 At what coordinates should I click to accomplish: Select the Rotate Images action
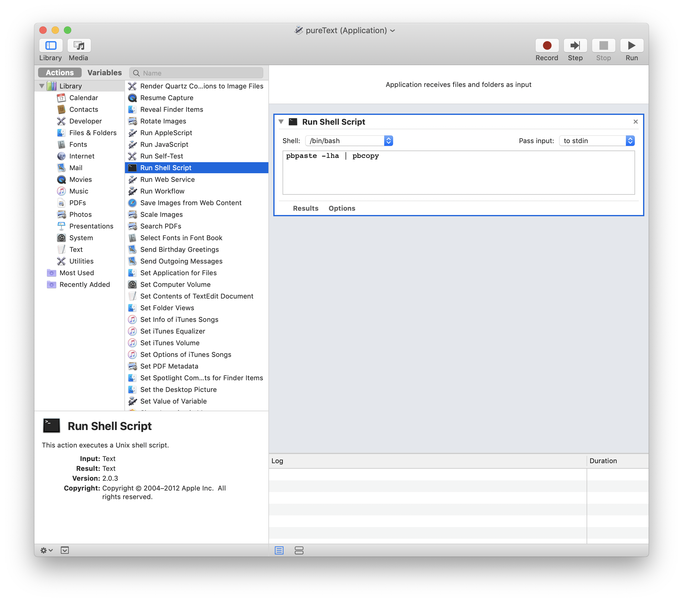click(163, 121)
